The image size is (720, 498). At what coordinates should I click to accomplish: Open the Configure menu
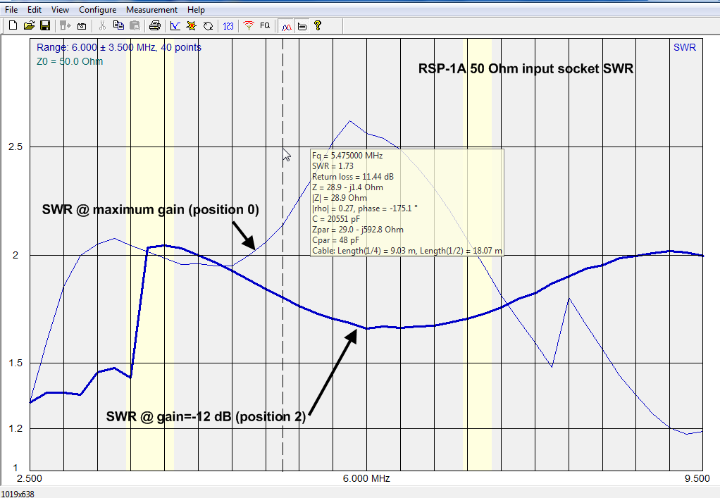pyautogui.click(x=97, y=10)
